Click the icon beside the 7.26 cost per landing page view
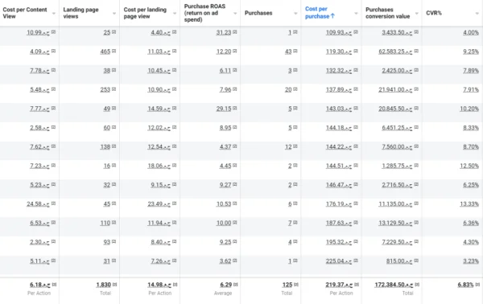 pos(175,261)
